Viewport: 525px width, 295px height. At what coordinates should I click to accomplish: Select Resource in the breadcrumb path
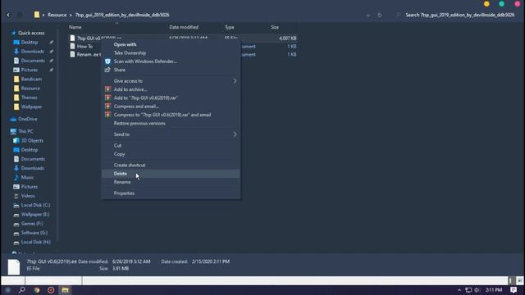click(57, 15)
